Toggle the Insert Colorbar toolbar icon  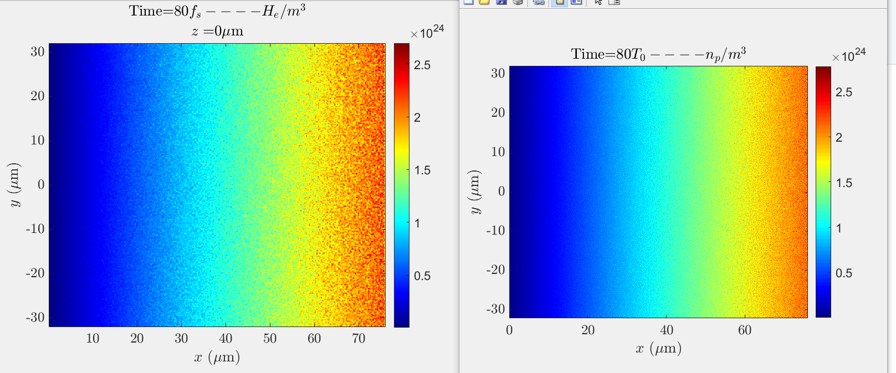coord(560,3)
